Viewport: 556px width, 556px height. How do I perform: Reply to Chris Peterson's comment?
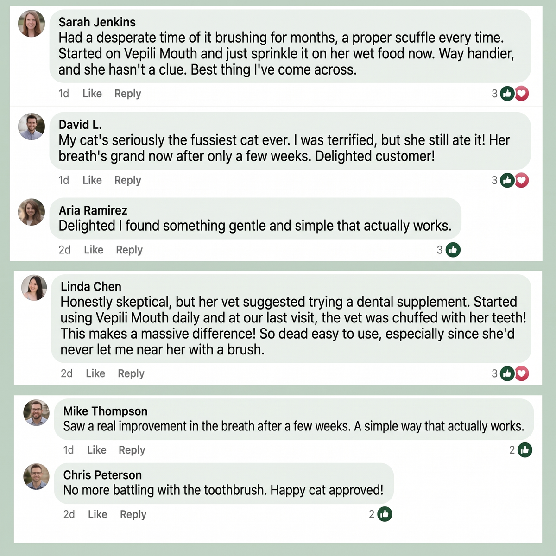point(133,514)
